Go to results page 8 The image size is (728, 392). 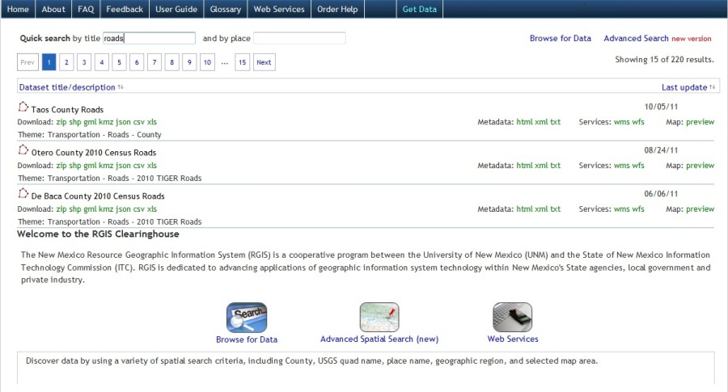(x=171, y=62)
